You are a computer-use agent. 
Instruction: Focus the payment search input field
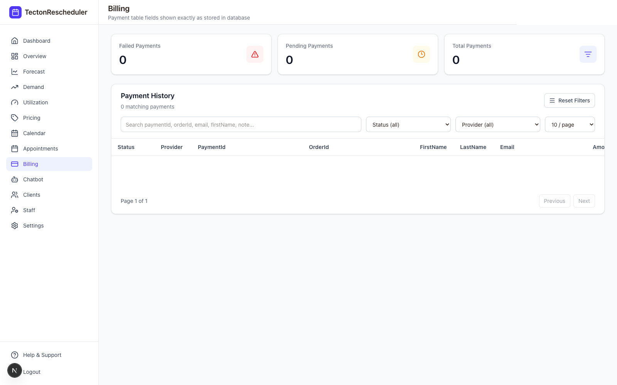(x=241, y=124)
